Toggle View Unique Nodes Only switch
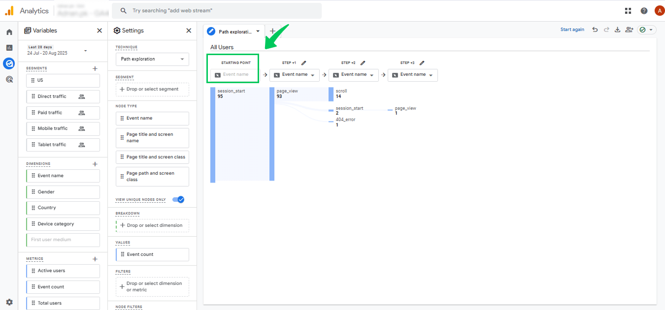 [178, 199]
